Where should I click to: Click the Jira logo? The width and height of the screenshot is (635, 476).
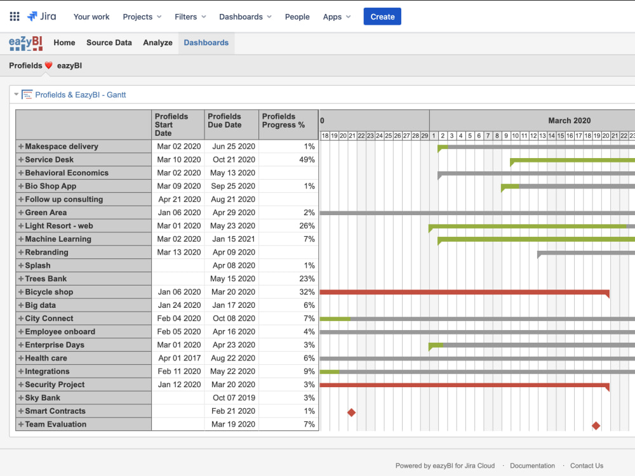coord(42,17)
